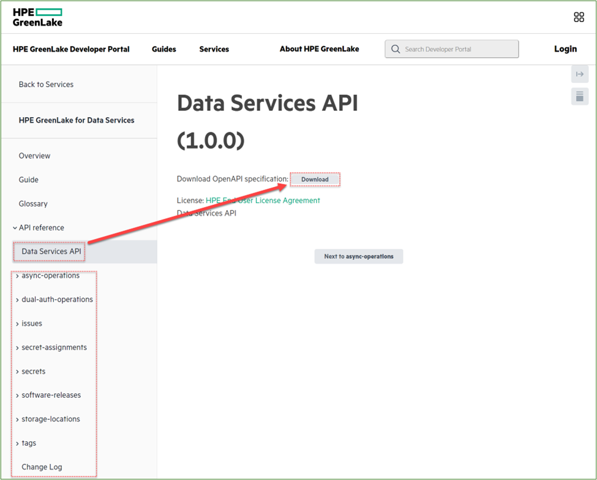The image size is (597, 480).
Task: Open the Overview page
Action: point(34,156)
